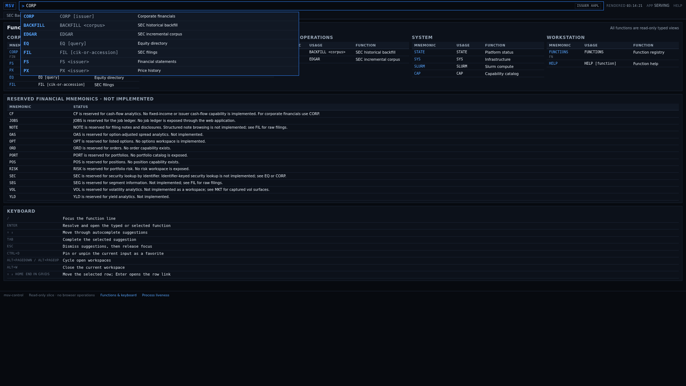Click 'Function registry' cell in Workstation
The width and height of the screenshot is (686, 386).
649,53
